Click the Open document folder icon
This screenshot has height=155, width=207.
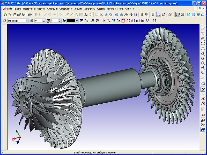tap(19, 13)
